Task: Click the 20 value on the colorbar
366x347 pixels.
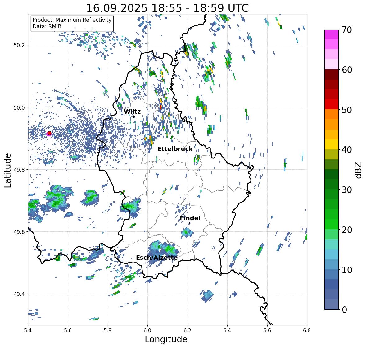Action: click(346, 230)
